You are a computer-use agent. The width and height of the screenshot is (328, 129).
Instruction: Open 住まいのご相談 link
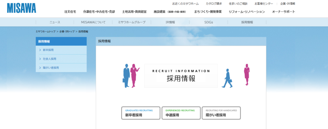[238, 4]
